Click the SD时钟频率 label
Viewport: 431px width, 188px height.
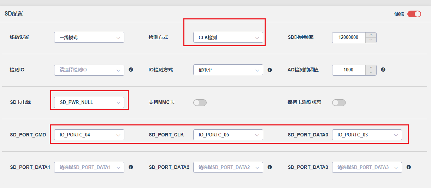[x=301, y=37]
